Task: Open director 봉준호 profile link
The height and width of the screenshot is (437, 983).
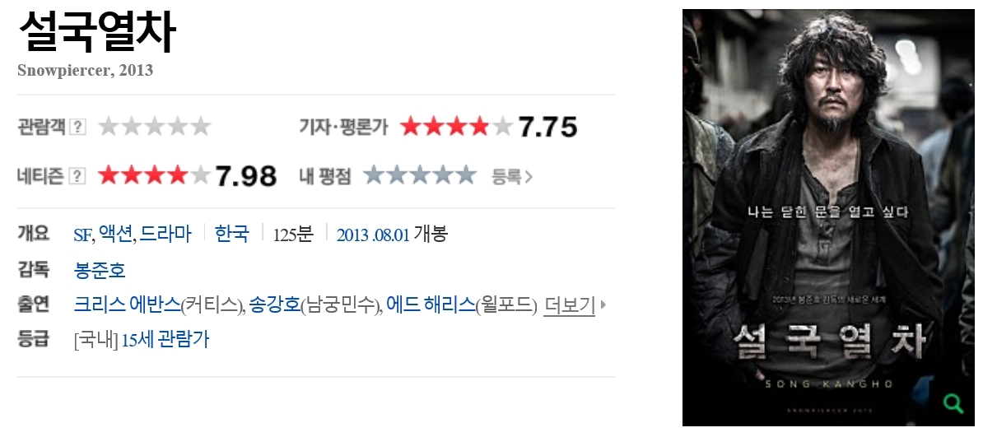Action: point(100,270)
